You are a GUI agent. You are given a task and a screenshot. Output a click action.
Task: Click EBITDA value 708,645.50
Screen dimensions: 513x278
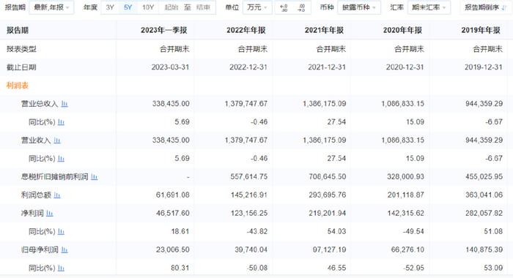pyautogui.click(x=327, y=177)
